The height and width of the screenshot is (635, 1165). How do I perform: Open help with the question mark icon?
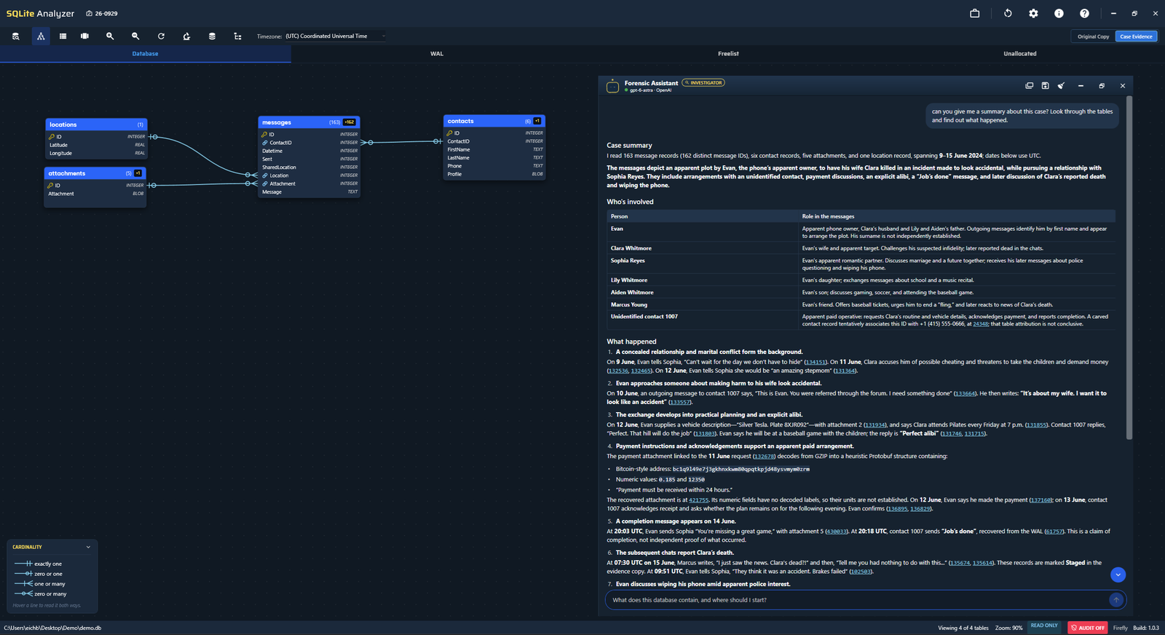pyautogui.click(x=1084, y=13)
